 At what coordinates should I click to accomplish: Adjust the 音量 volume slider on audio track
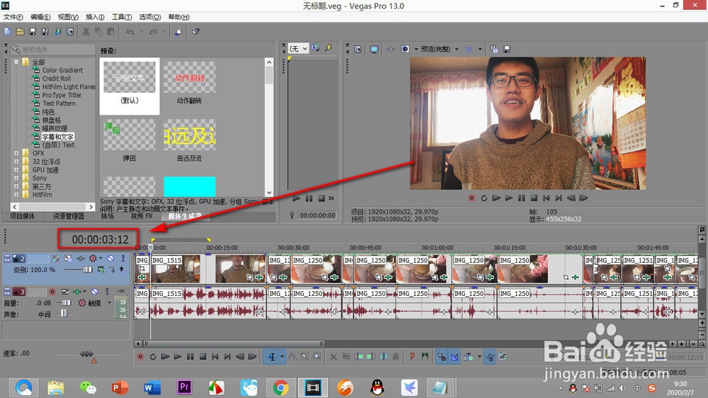pos(66,302)
